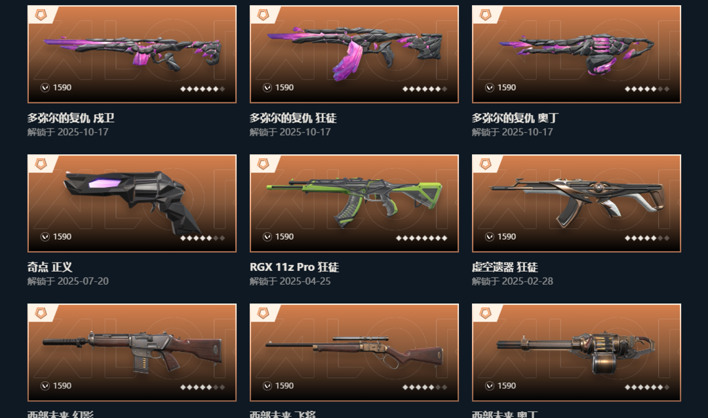Click tier badge icon on RGX 11z Pro card
Image resolution: width=708 pixels, height=418 pixels.
tap(264, 164)
